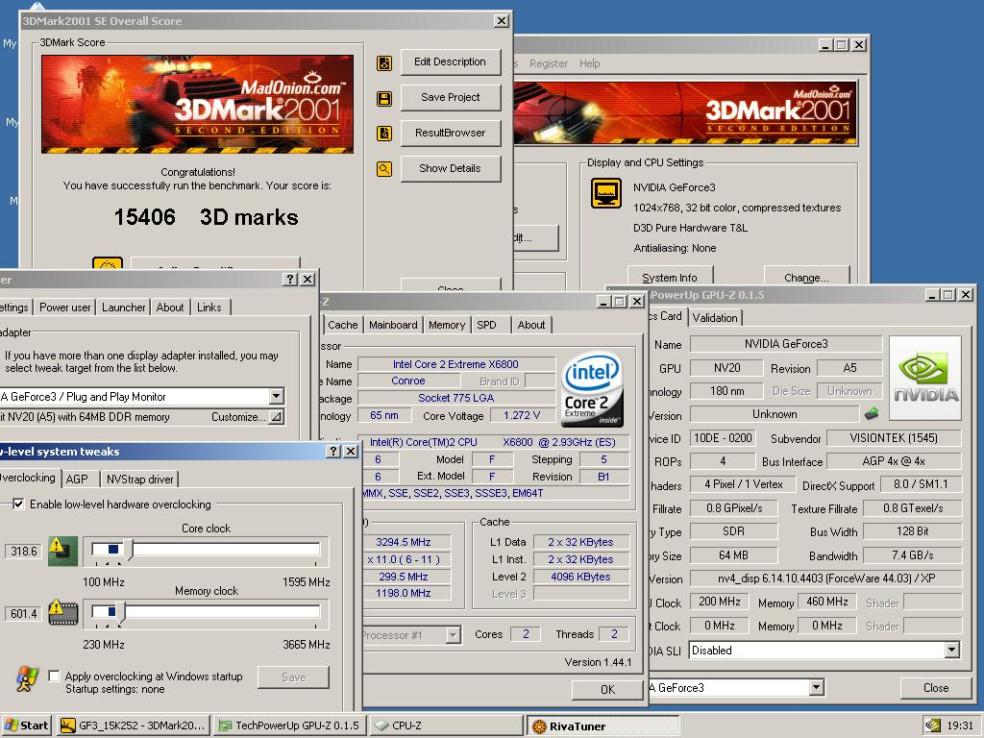Open the Links tab in RivaTuner
This screenshot has height=738, width=984.
[x=209, y=307]
